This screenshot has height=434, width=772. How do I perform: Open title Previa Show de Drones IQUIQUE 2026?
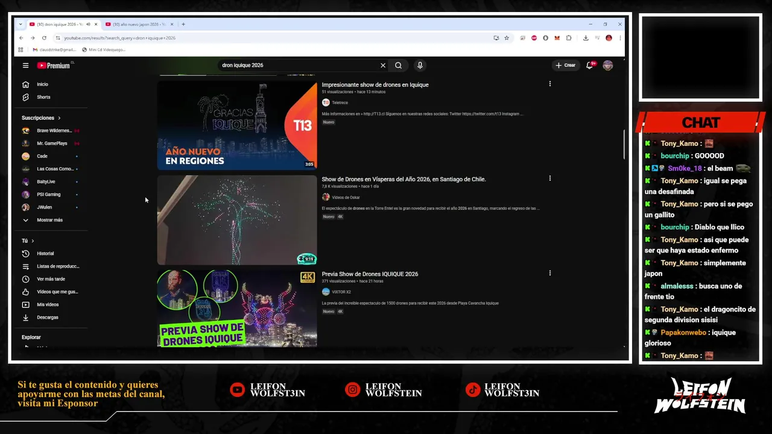(370, 274)
